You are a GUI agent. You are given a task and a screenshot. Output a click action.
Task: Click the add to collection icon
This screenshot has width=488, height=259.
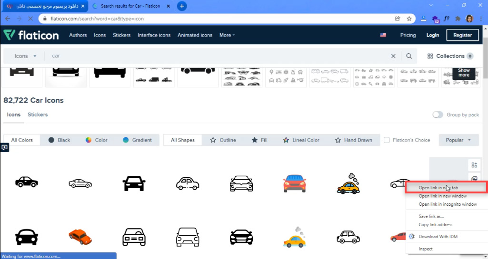474,165
